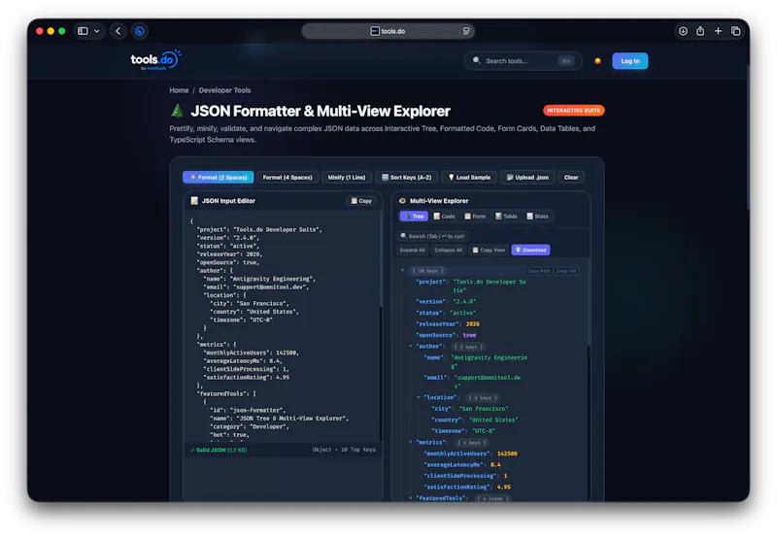777x538 pixels.
Task: Click the Copy Path button
Action: [x=539, y=271]
